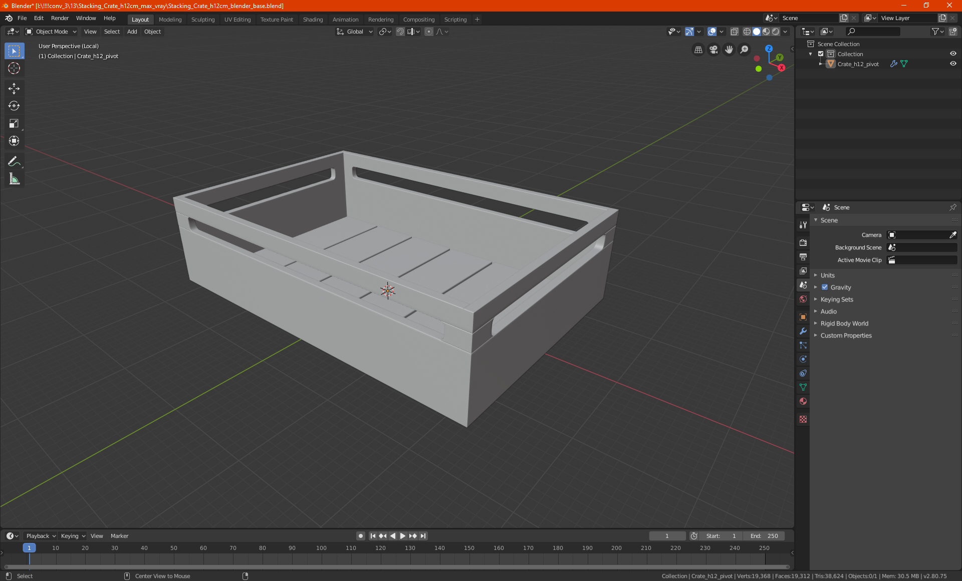962x581 pixels.
Task: Toggle auto keying record button
Action: tap(361, 536)
